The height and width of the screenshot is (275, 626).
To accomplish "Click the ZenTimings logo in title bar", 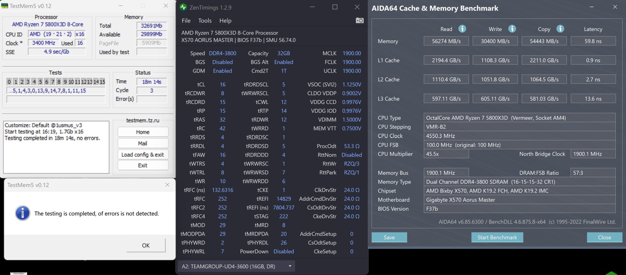I will click(183, 7).
